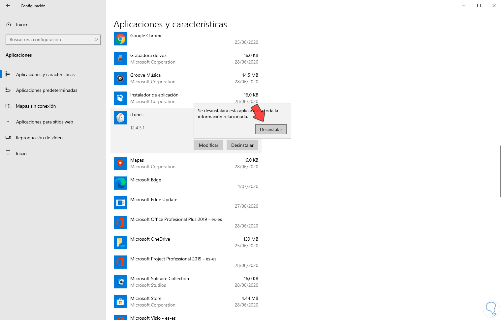Click the Microsoft Edge Update icon
This screenshot has width=502, height=320.
click(x=120, y=203)
